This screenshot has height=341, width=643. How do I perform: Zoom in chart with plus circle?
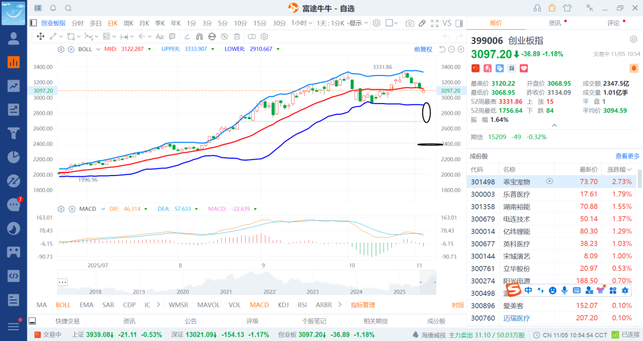click(461, 49)
